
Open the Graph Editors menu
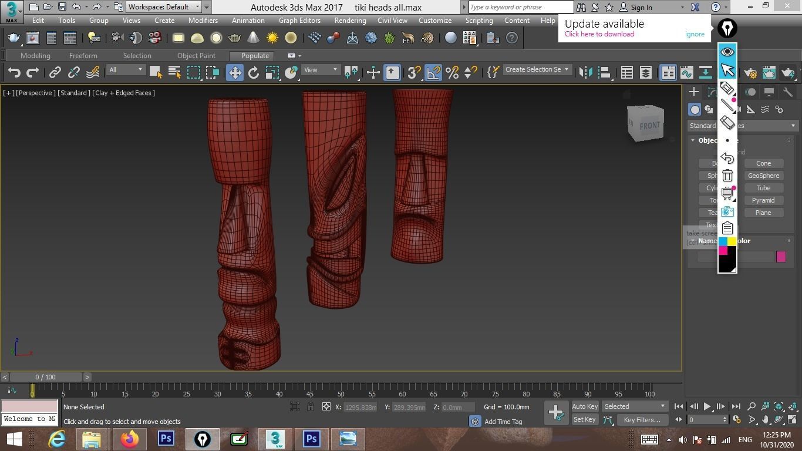tap(299, 21)
